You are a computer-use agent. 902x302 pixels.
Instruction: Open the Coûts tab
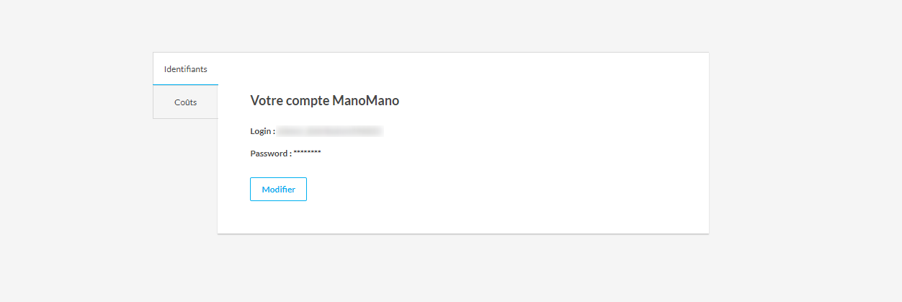pos(185,102)
